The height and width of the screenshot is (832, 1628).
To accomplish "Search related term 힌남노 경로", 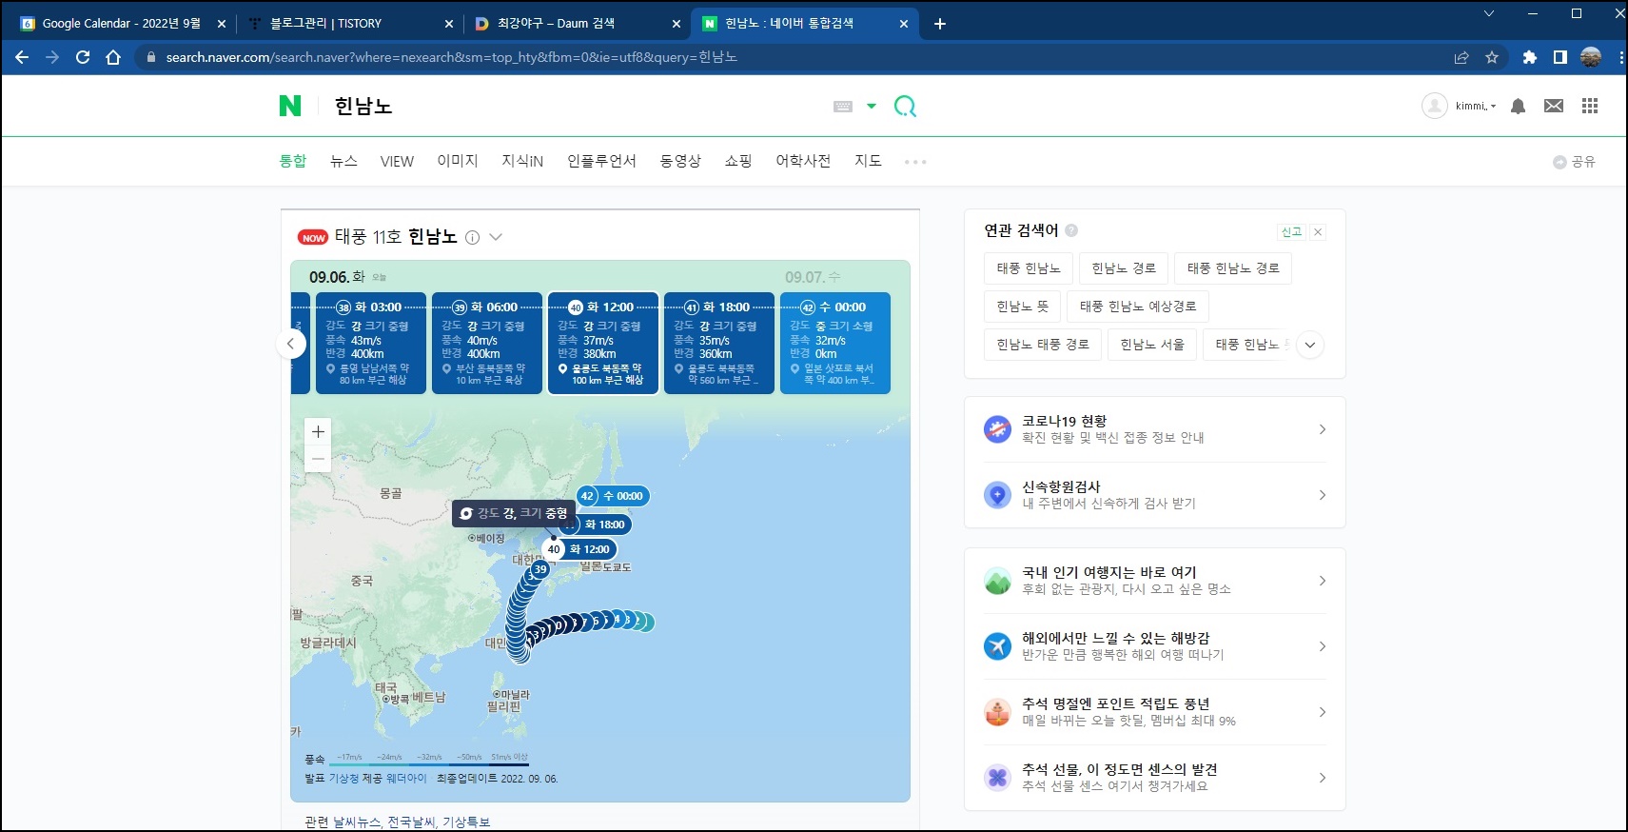I will tap(1124, 268).
